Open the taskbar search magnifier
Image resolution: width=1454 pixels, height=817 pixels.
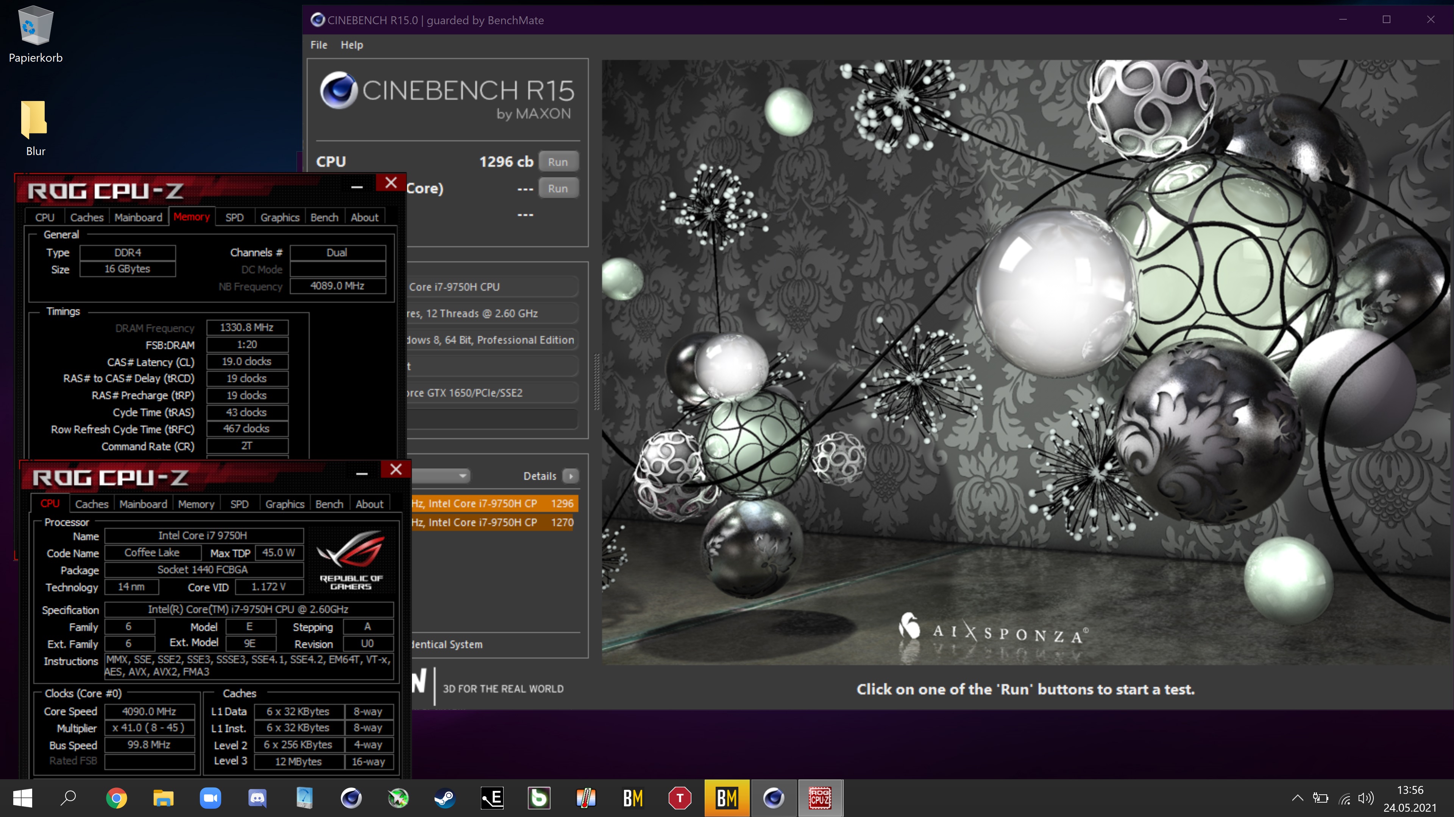coord(69,798)
